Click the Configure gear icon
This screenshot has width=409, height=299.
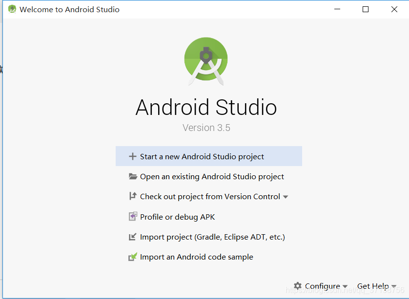pos(298,286)
